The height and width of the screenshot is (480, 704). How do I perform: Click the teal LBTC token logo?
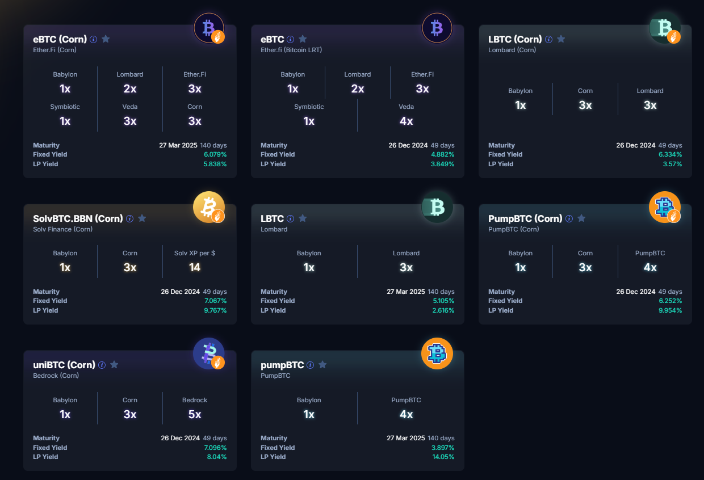pyautogui.click(x=437, y=207)
